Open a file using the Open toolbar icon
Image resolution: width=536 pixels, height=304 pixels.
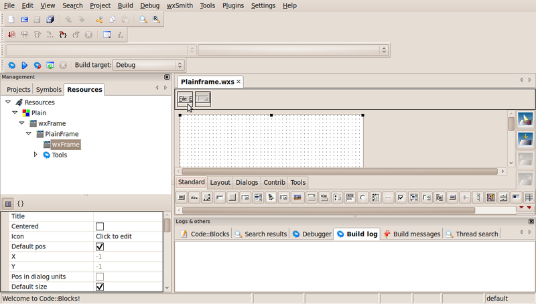(x=24, y=19)
